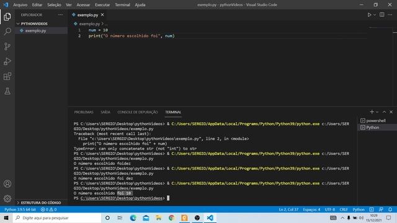
Task: Show errors and warnings count in status bar
Action: (x=48, y=209)
